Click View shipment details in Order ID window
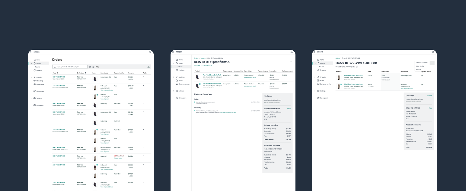The width and height of the screenshot is (466, 191). pyautogui.click(x=407, y=89)
